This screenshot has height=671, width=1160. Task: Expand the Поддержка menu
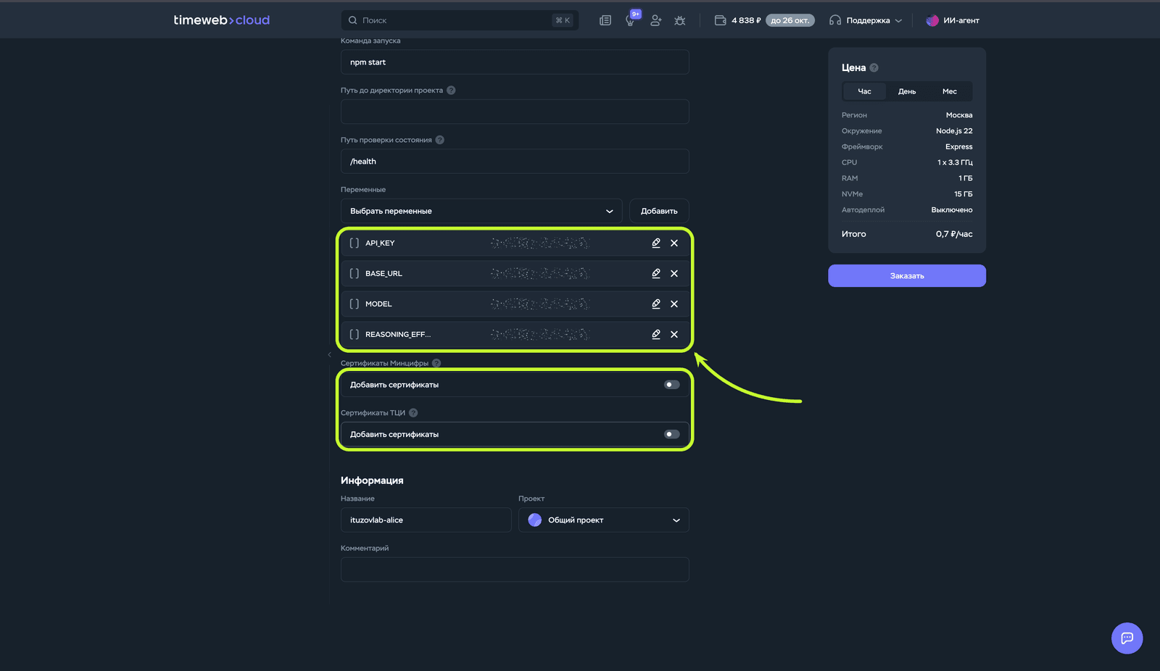[x=866, y=20]
